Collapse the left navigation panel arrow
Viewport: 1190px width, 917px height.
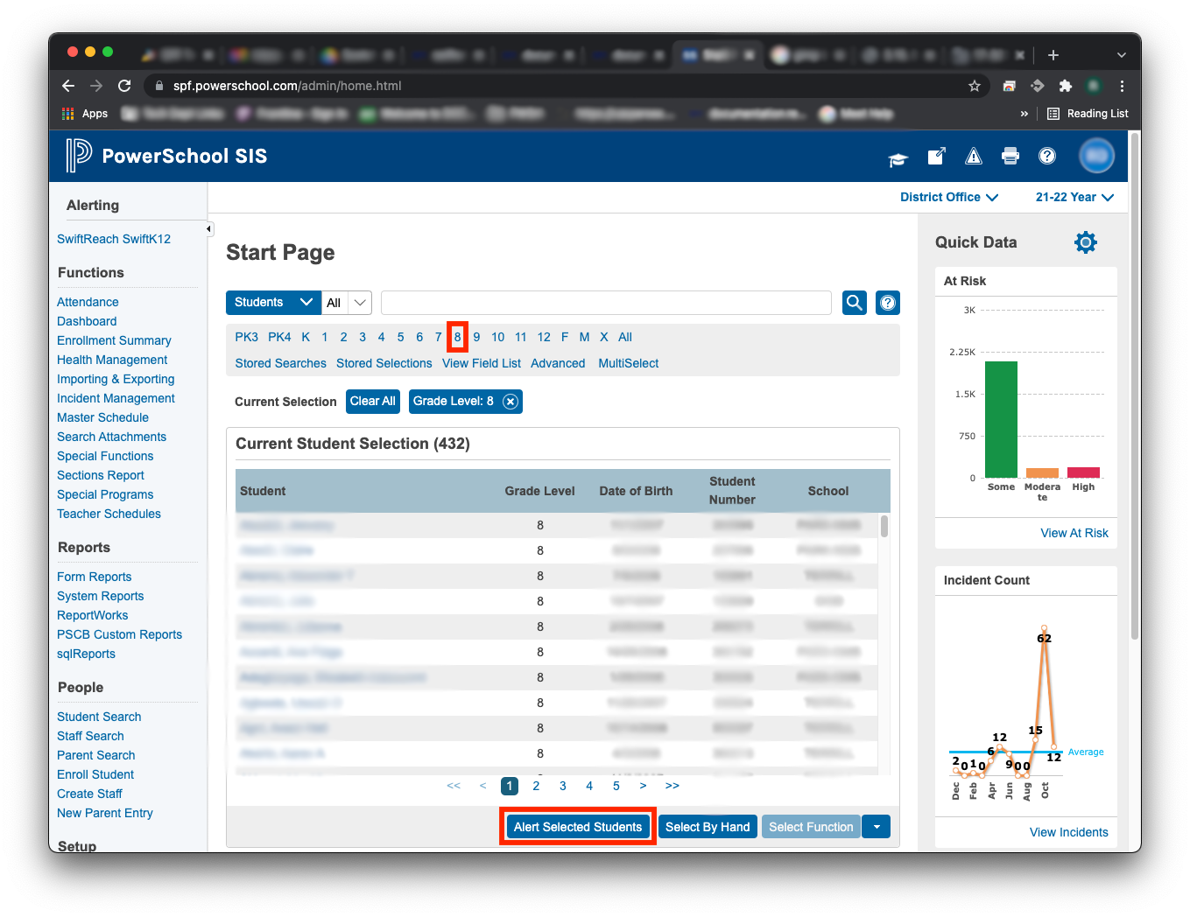(x=208, y=229)
